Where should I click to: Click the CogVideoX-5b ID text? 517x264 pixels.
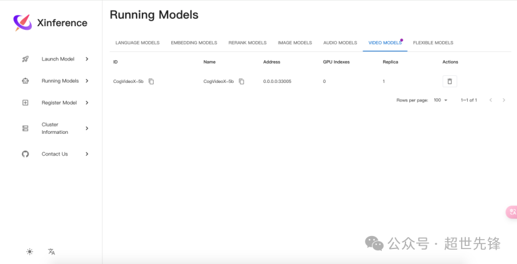click(128, 82)
